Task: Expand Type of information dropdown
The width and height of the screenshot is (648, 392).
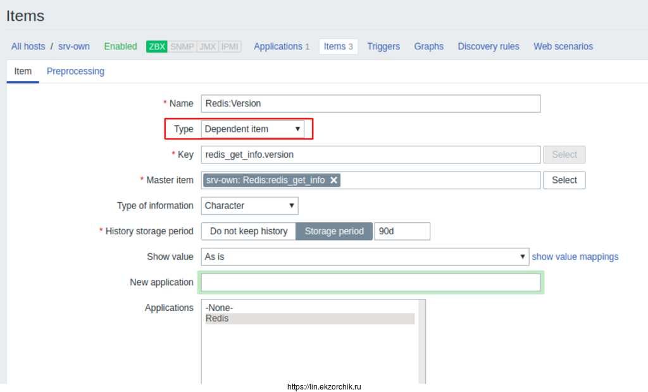Action: [249, 206]
